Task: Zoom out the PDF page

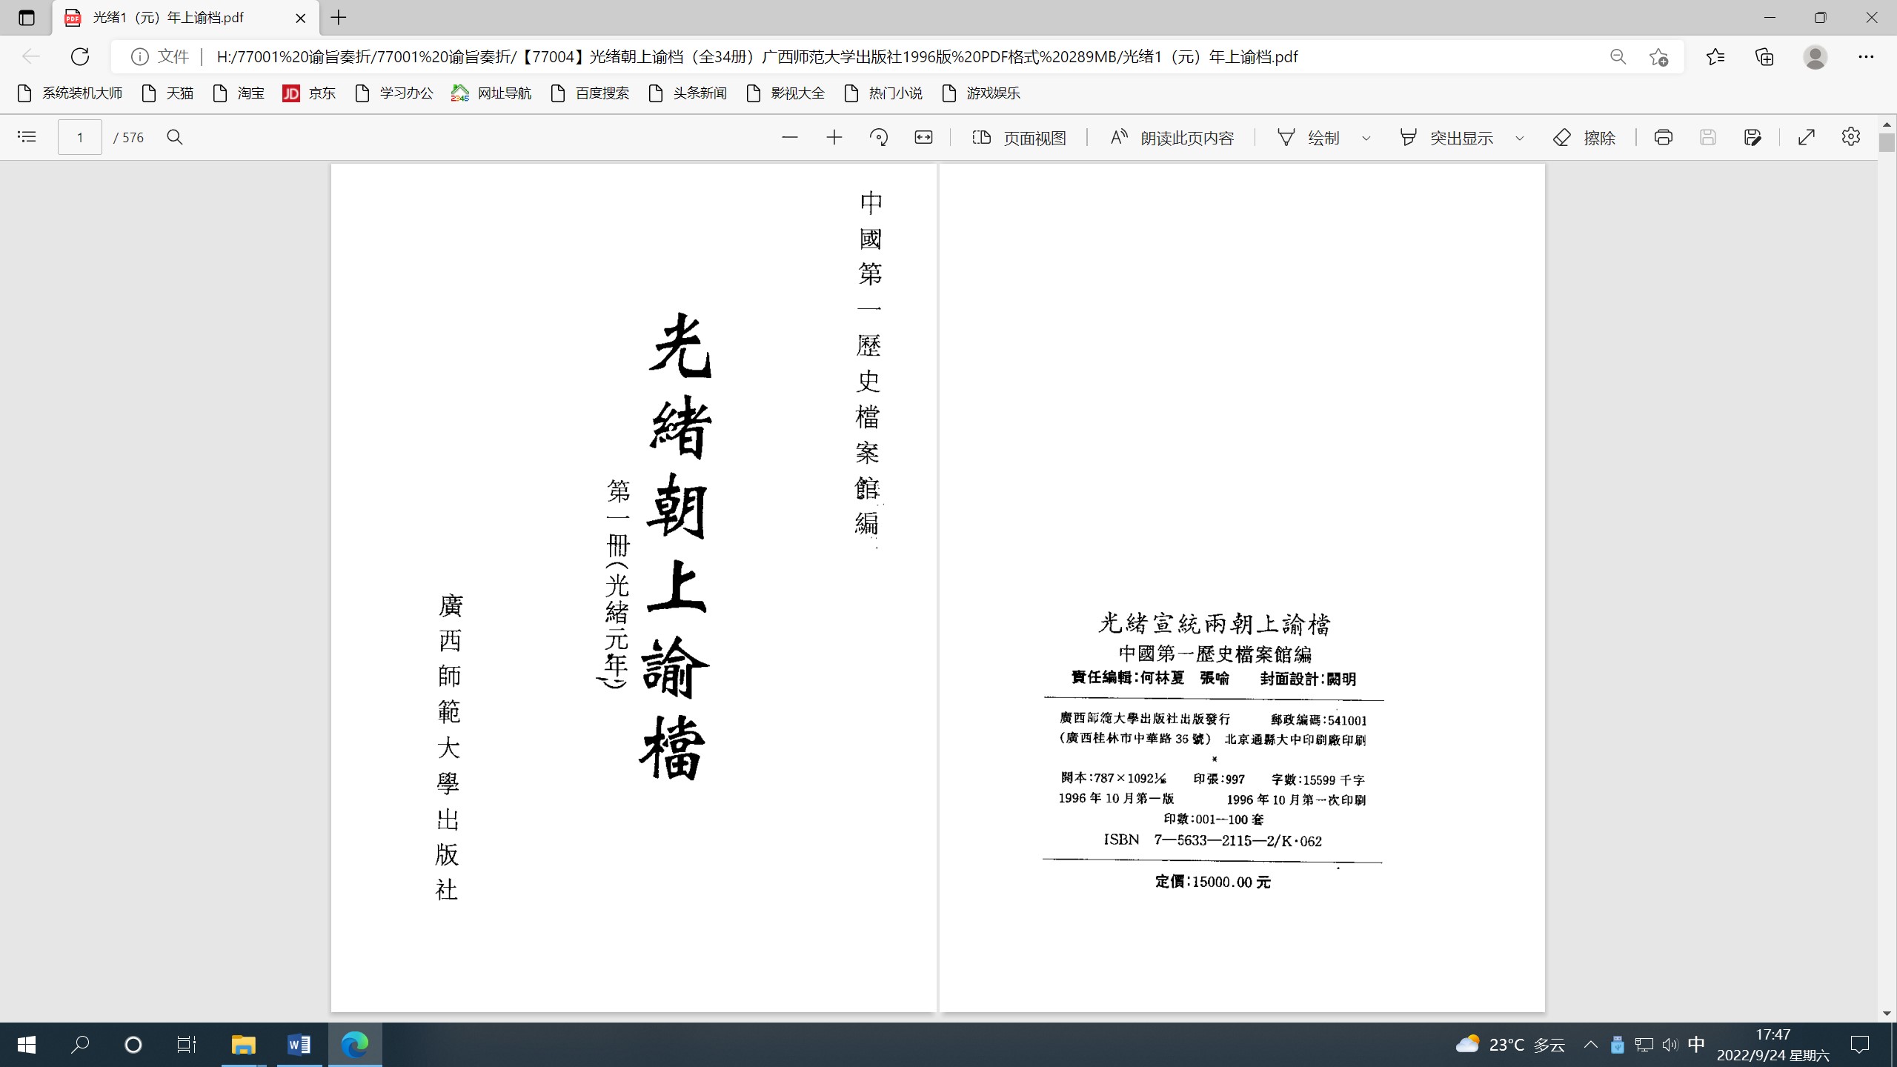Action: (790, 137)
